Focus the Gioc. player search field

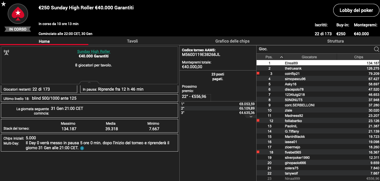[315, 49]
